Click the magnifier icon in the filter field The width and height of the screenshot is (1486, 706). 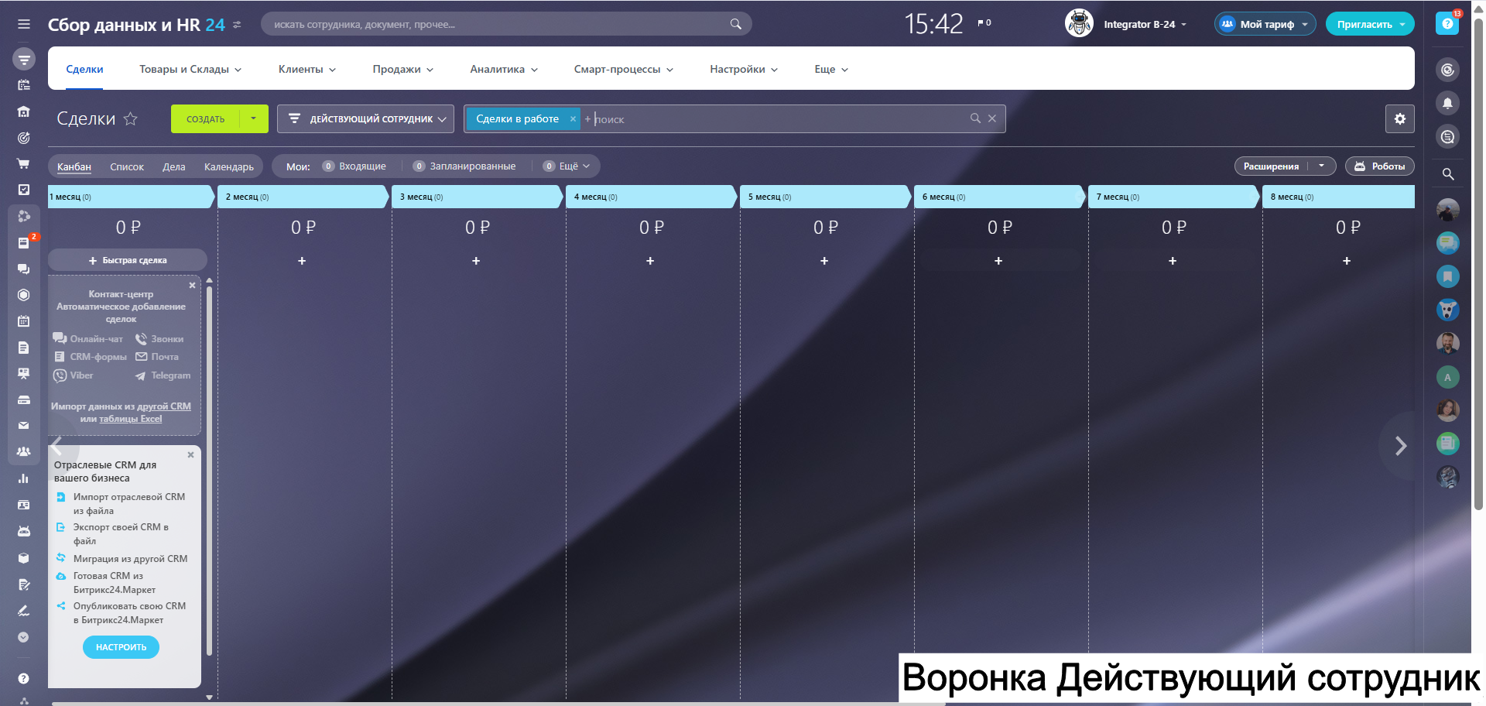[x=975, y=118]
